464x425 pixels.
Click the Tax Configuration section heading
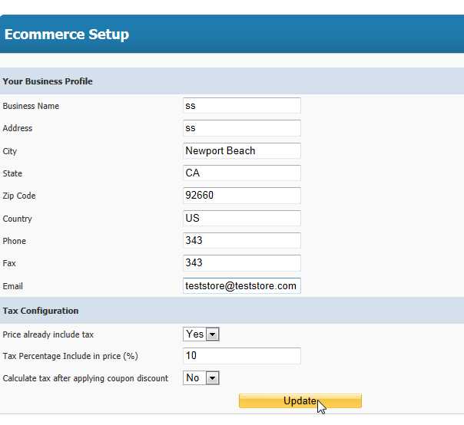click(41, 311)
